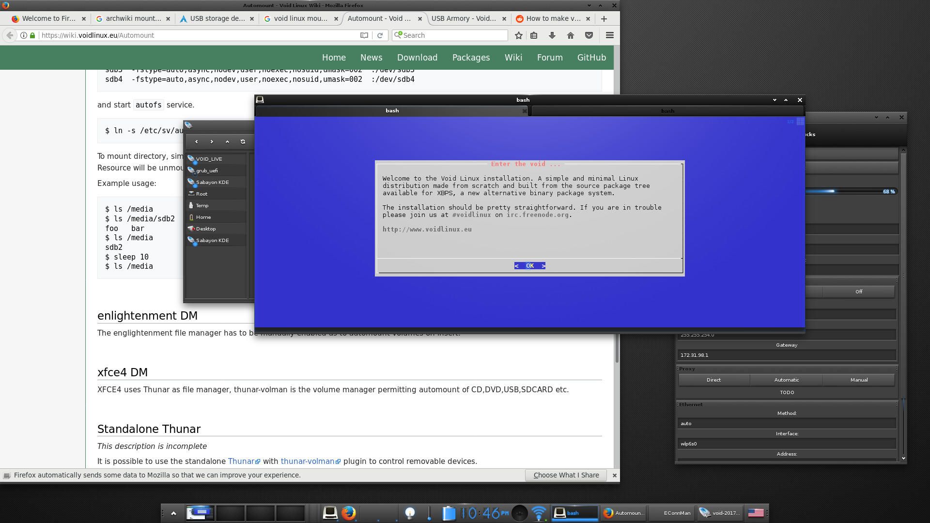930x523 pixels.
Task: Click the EConnMan panel scroll-down arrow
Action: pyautogui.click(x=903, y=458)
